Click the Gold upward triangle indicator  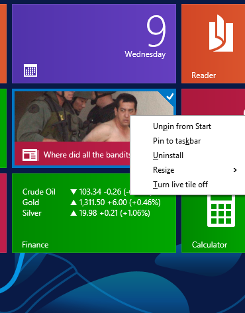tap(73, 202)
